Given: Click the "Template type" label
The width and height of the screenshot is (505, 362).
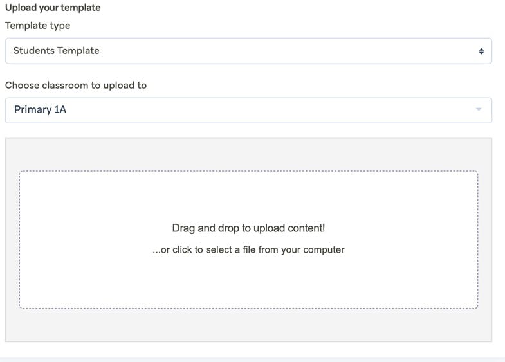Looking at the screenshot, I should coord(38,26).
